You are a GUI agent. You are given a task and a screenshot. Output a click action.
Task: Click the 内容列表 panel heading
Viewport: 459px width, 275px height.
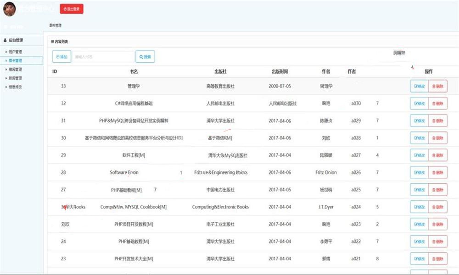(59, 42)
